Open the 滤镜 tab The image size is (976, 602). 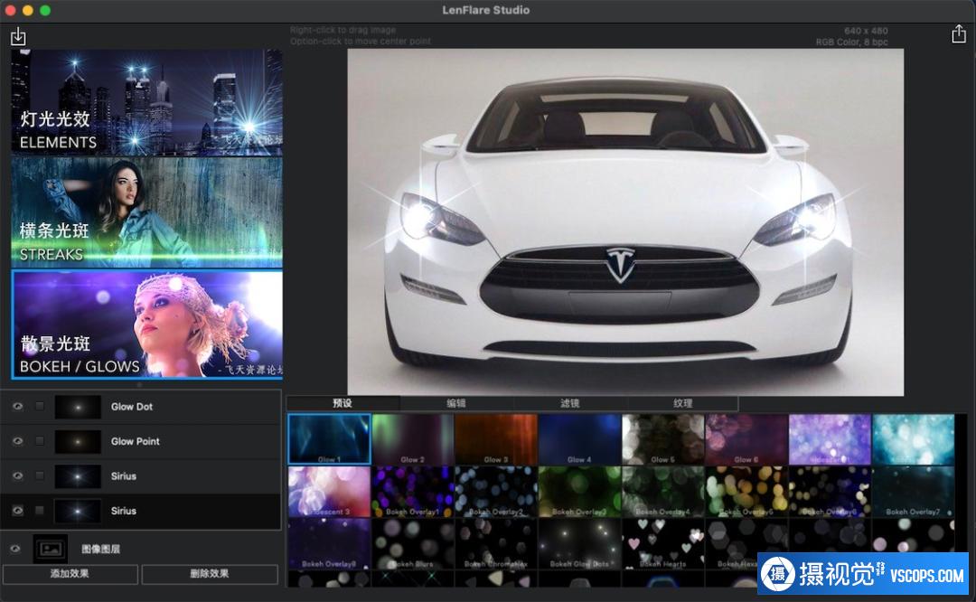click(x=569, y=403)
